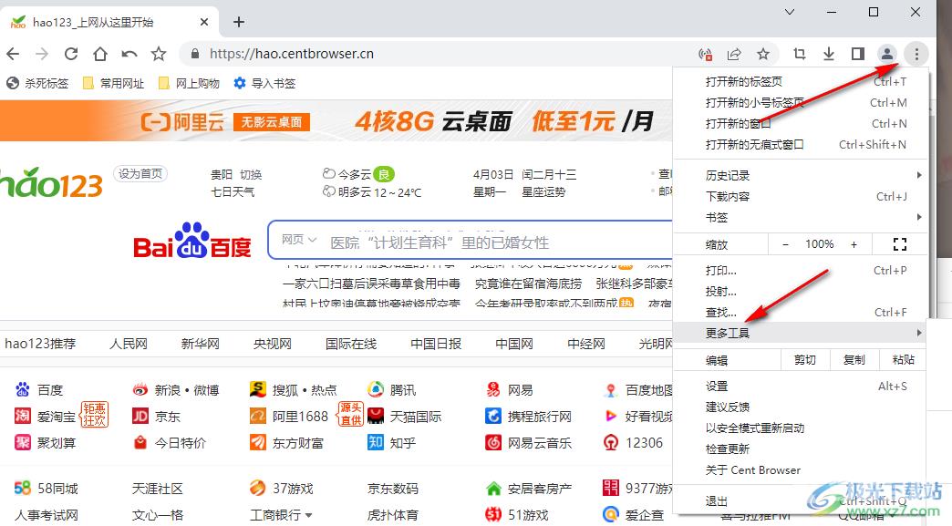Click the hao123 logo
Viewport: 952px width, 526px height.
click(51, 182)
